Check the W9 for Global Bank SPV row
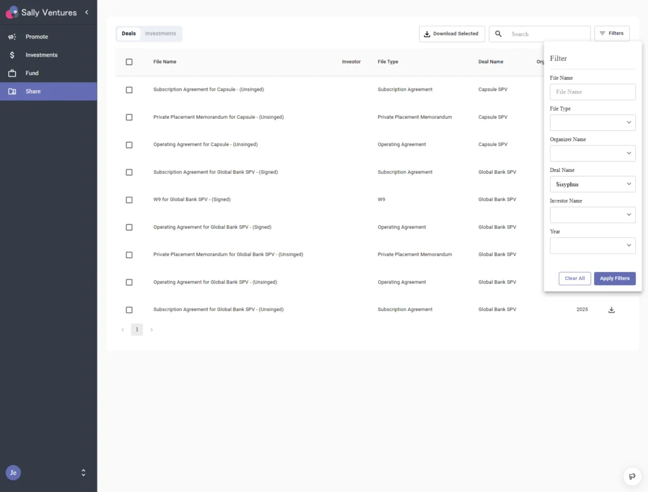This screenshot has width=648, height=492. click(129, 200)
